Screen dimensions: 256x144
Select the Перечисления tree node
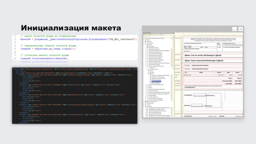point(150,103)
